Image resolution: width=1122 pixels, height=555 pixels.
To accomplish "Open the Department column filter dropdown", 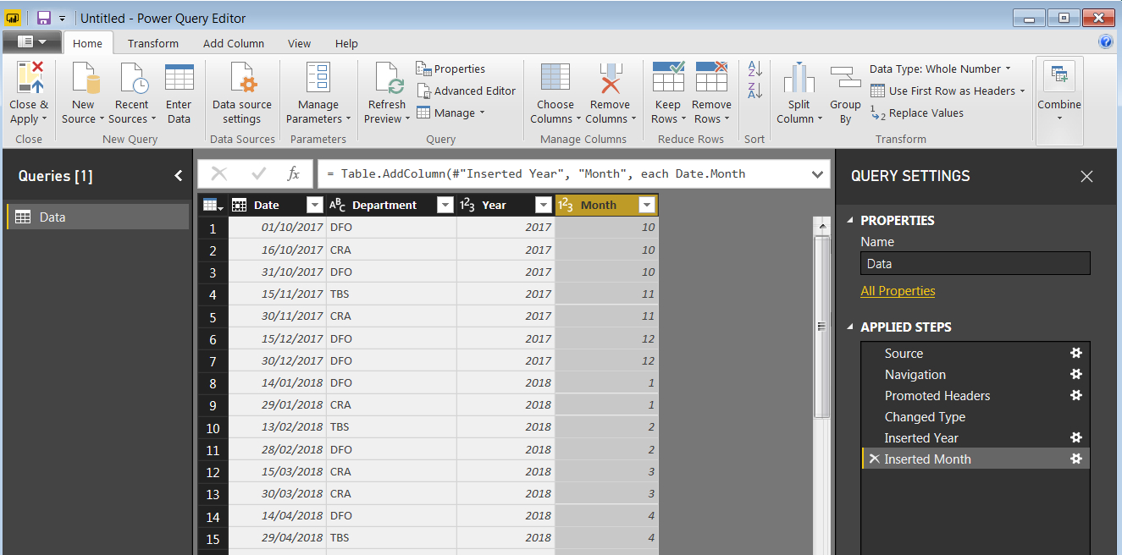I will (445, 205).
